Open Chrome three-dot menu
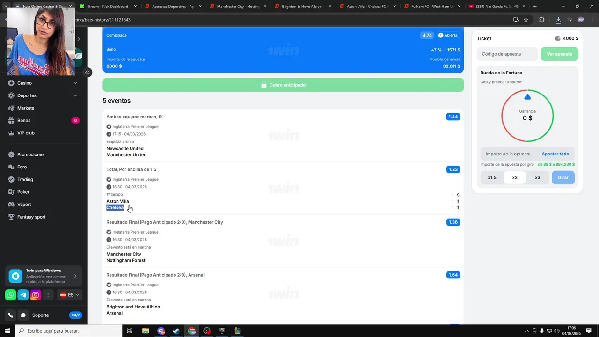This screenshot has height=337, width=599. coord(592,20)
